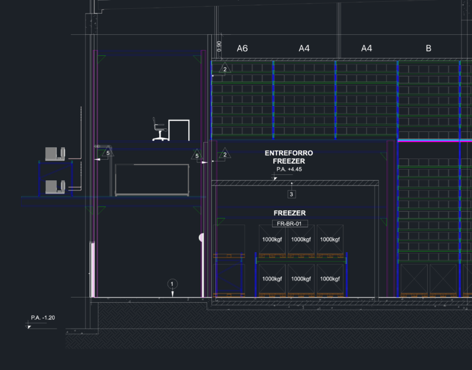Click the rectangular equipment box below the desk floor
Image resolution: width=472 pixels, height=370 pixels.
click(x=152, y=180)
